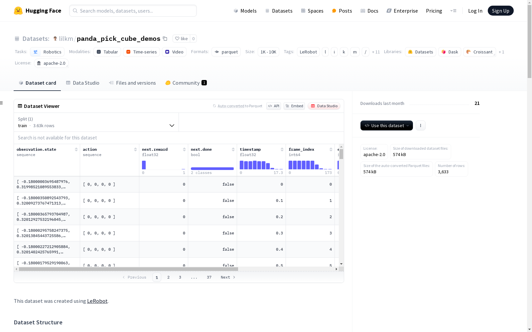Like the dataset with the heart button
The width and height of the screenshot is (532, 332).
[x=182, y=39]
